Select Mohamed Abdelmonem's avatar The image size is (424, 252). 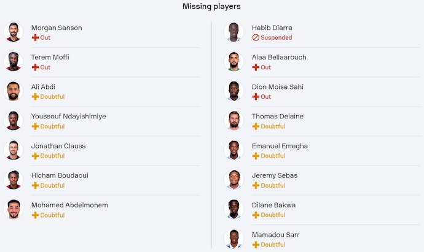pyautogui.click(x=13, y=209)
